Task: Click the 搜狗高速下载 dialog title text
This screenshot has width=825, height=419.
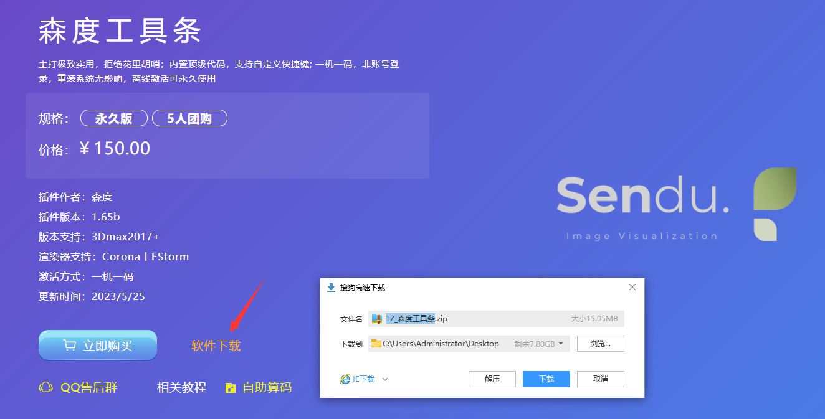Action: tap(363, 288)
